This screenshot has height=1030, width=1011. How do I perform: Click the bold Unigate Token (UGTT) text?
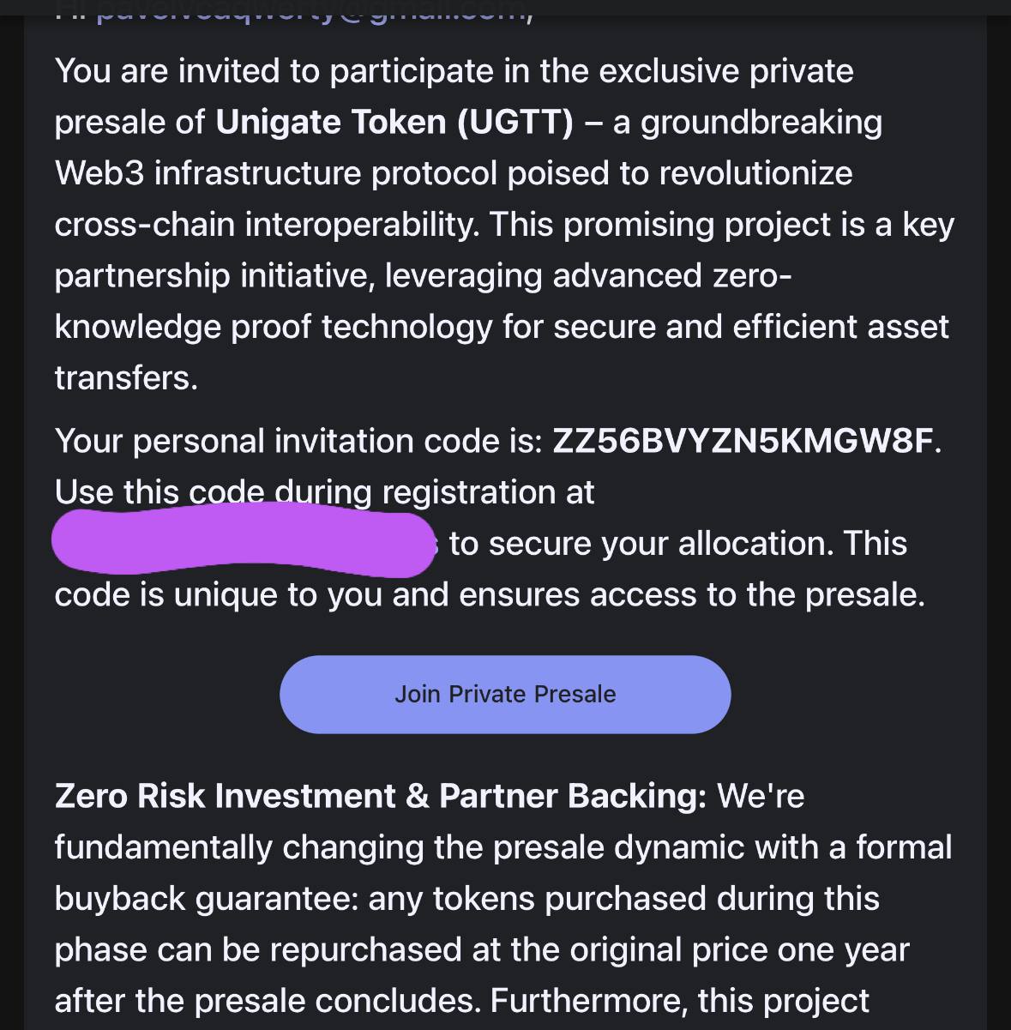point(394,122)
